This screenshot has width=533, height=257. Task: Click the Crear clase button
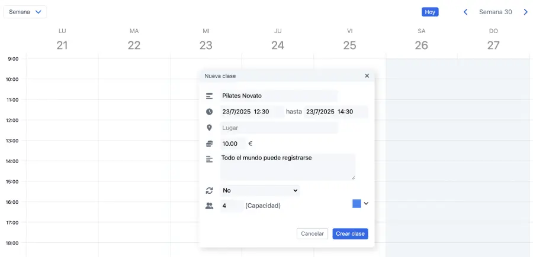pos(350,234)
